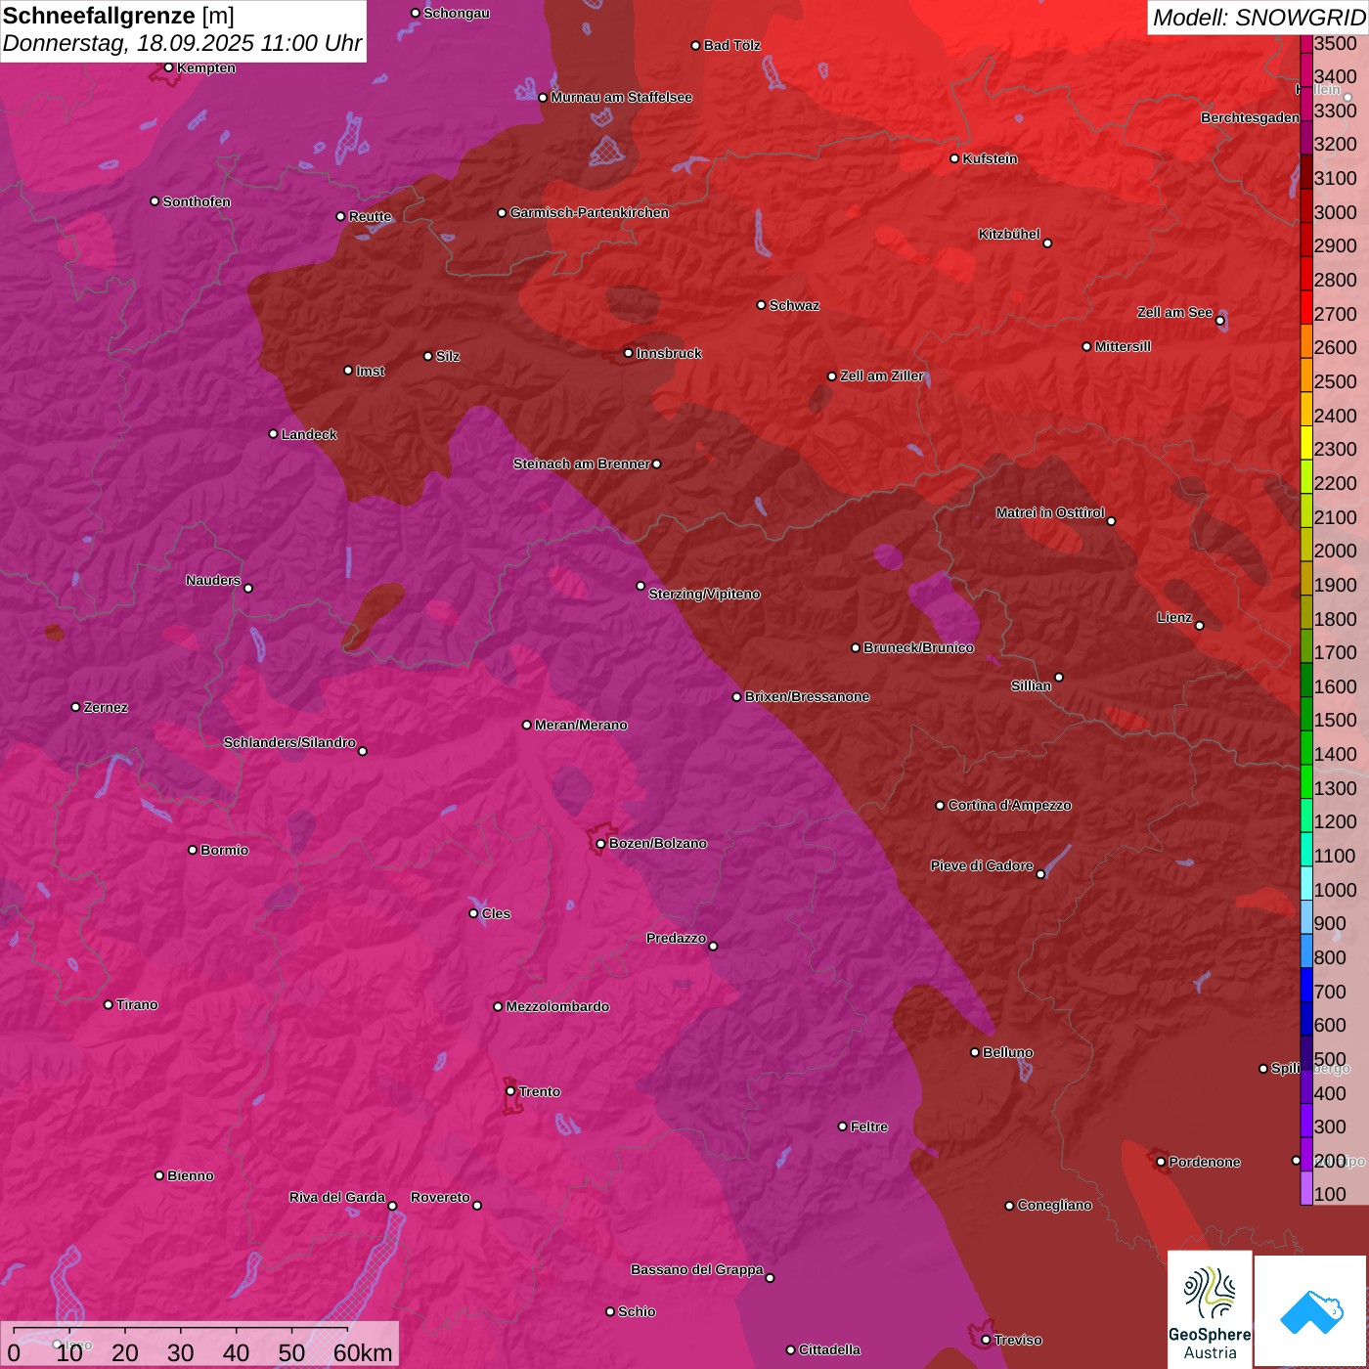1369x1369 pixels.
Task: Click the Innsbruck city marker
Action: [629, 353]
